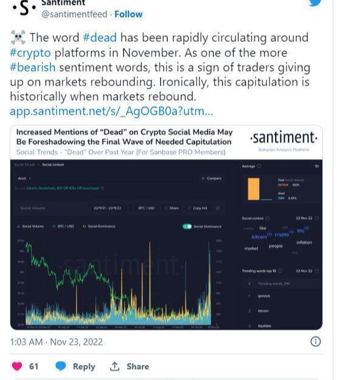
Task: Open the 22 Nov 22 Social context date picker
Action: 307,218
